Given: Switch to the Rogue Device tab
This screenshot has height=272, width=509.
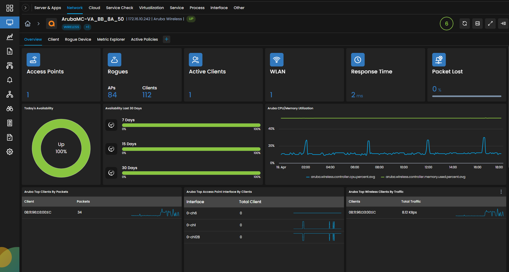Looking at the screenshot, I should tap(78, 39).
